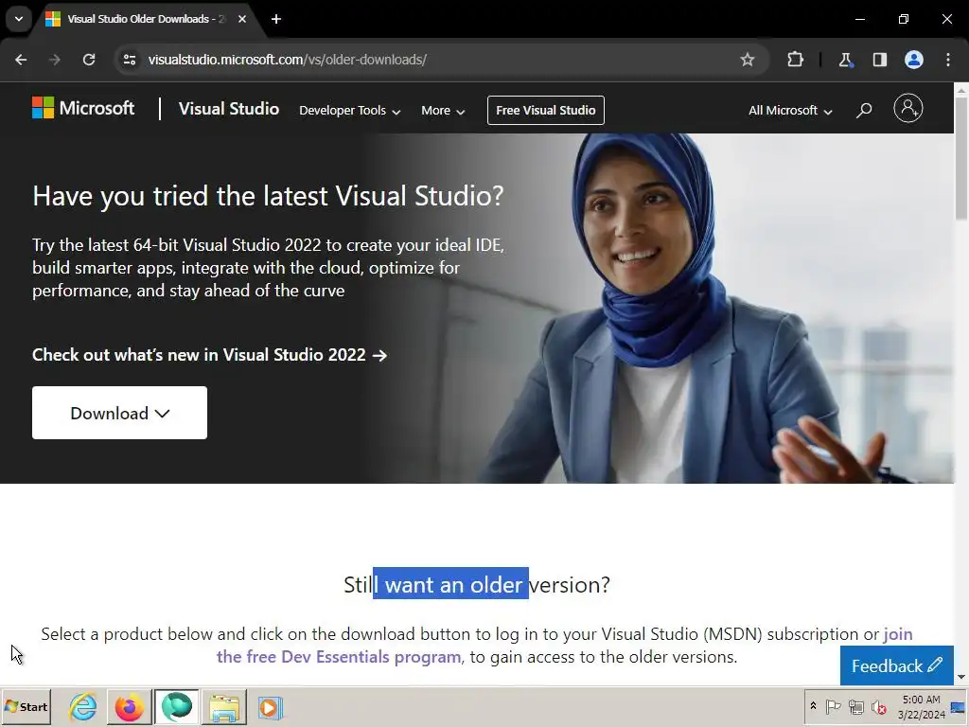The image size is (969, 727).
Task: Launch Internet Explorer from taskbar
Action: click(83, 707)
